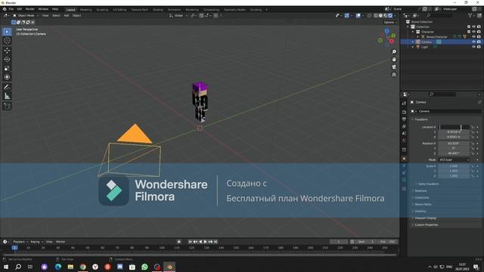Open the viewport Options dropdown
This screenshot has height=272, width=484.
(x=390, y=22)
